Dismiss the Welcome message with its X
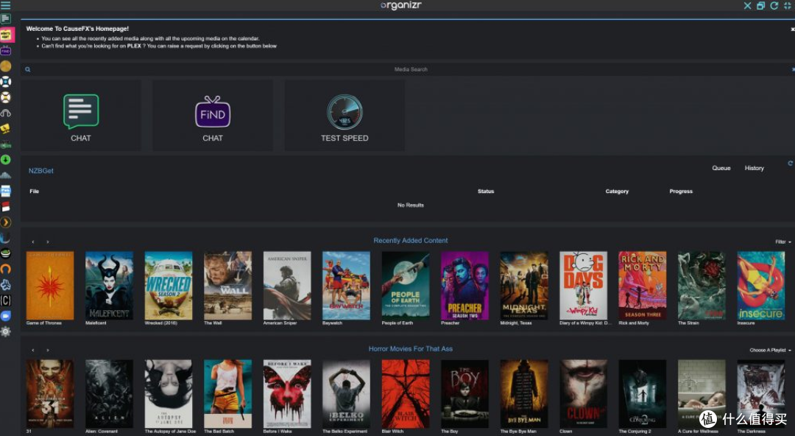This screenshot has height=436, width=795. point(793,29)
